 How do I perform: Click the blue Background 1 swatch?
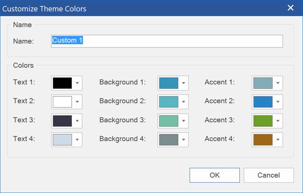tap(168, 83)
